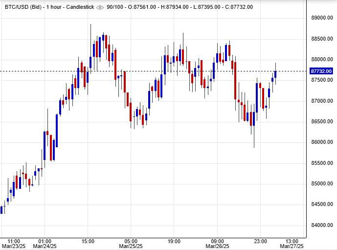The image size is (337, 250).
Task: Click the '1 hour' timeframe text in header
Action: coord(54,7)
